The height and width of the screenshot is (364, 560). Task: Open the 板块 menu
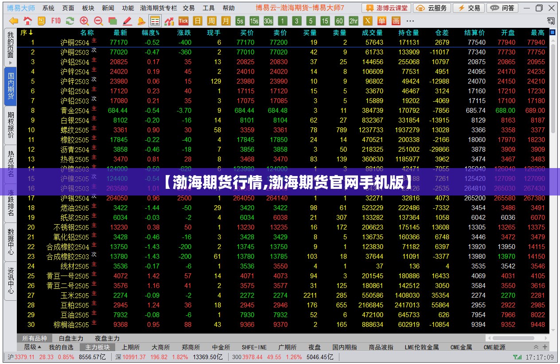[88, 8]
